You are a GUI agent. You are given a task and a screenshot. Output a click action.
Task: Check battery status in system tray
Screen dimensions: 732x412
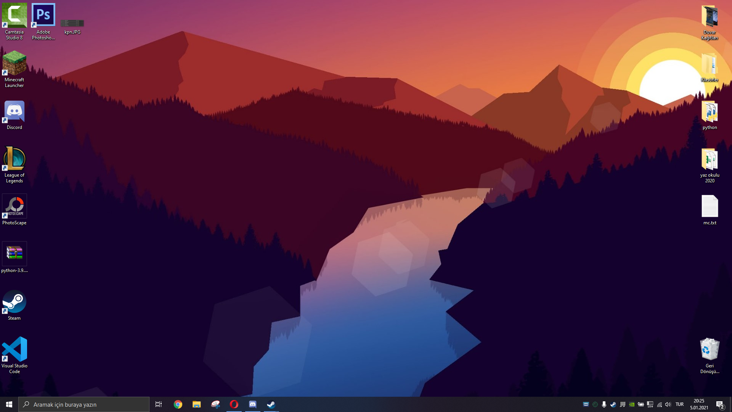pyautogui.click(x=641, y=404)
